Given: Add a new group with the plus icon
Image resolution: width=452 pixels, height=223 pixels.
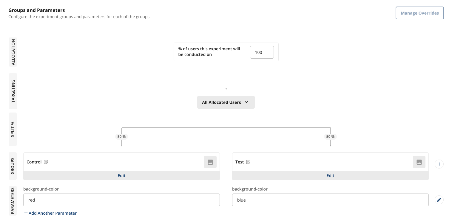Looking at the screenshot, I should tap(439, 164).
